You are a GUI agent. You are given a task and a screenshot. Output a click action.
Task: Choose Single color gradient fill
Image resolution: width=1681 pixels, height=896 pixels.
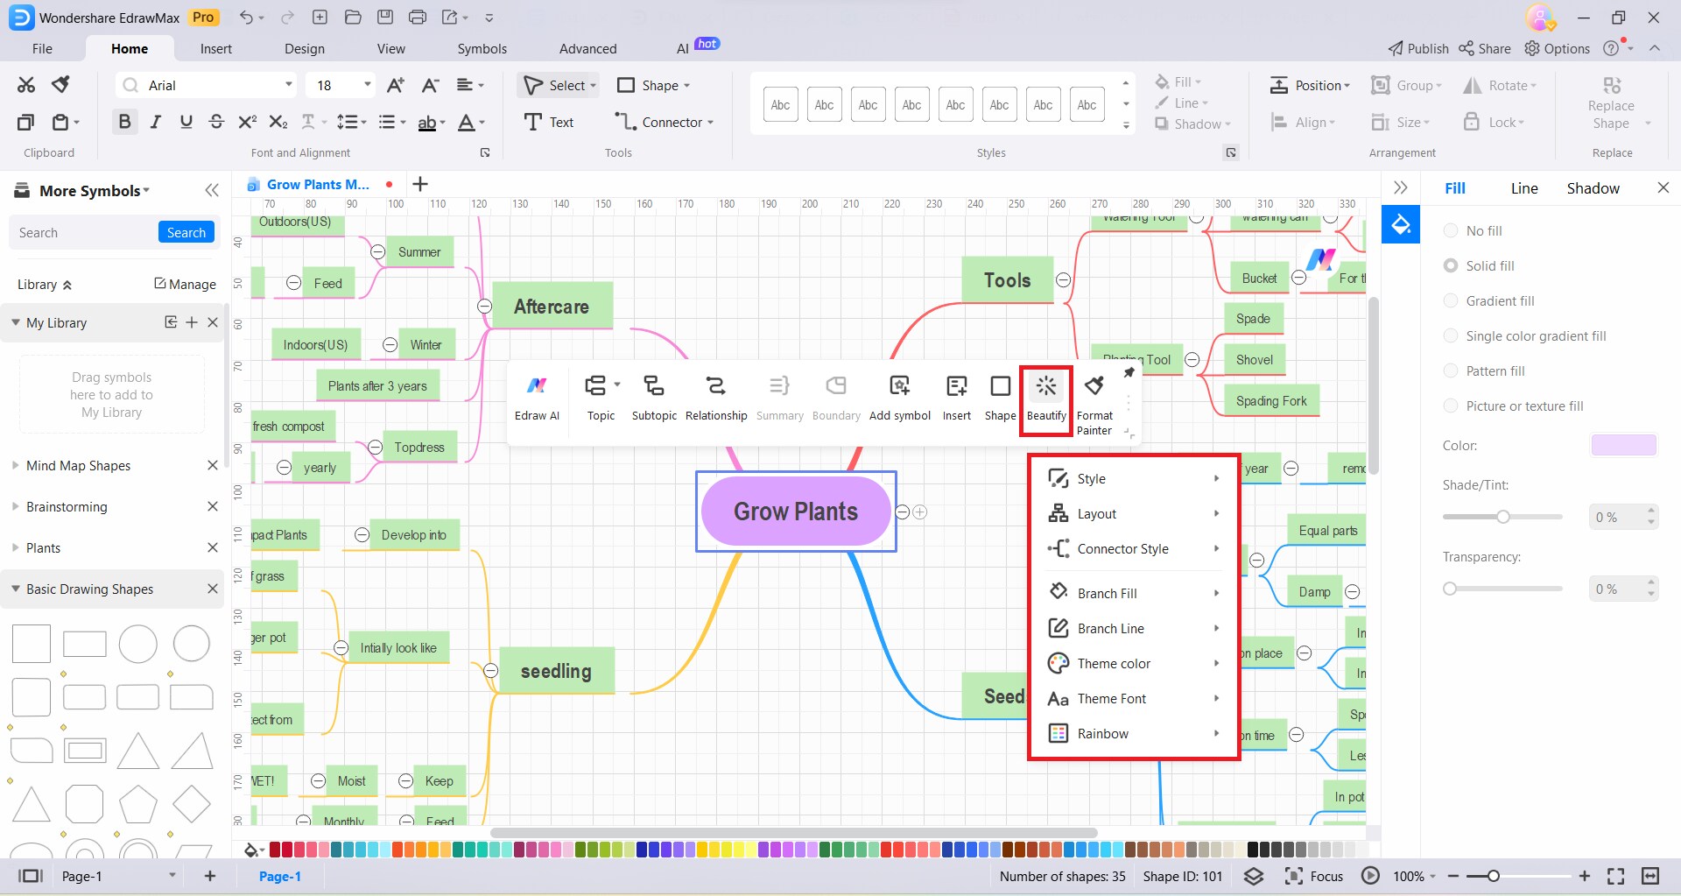(1525, 336)
